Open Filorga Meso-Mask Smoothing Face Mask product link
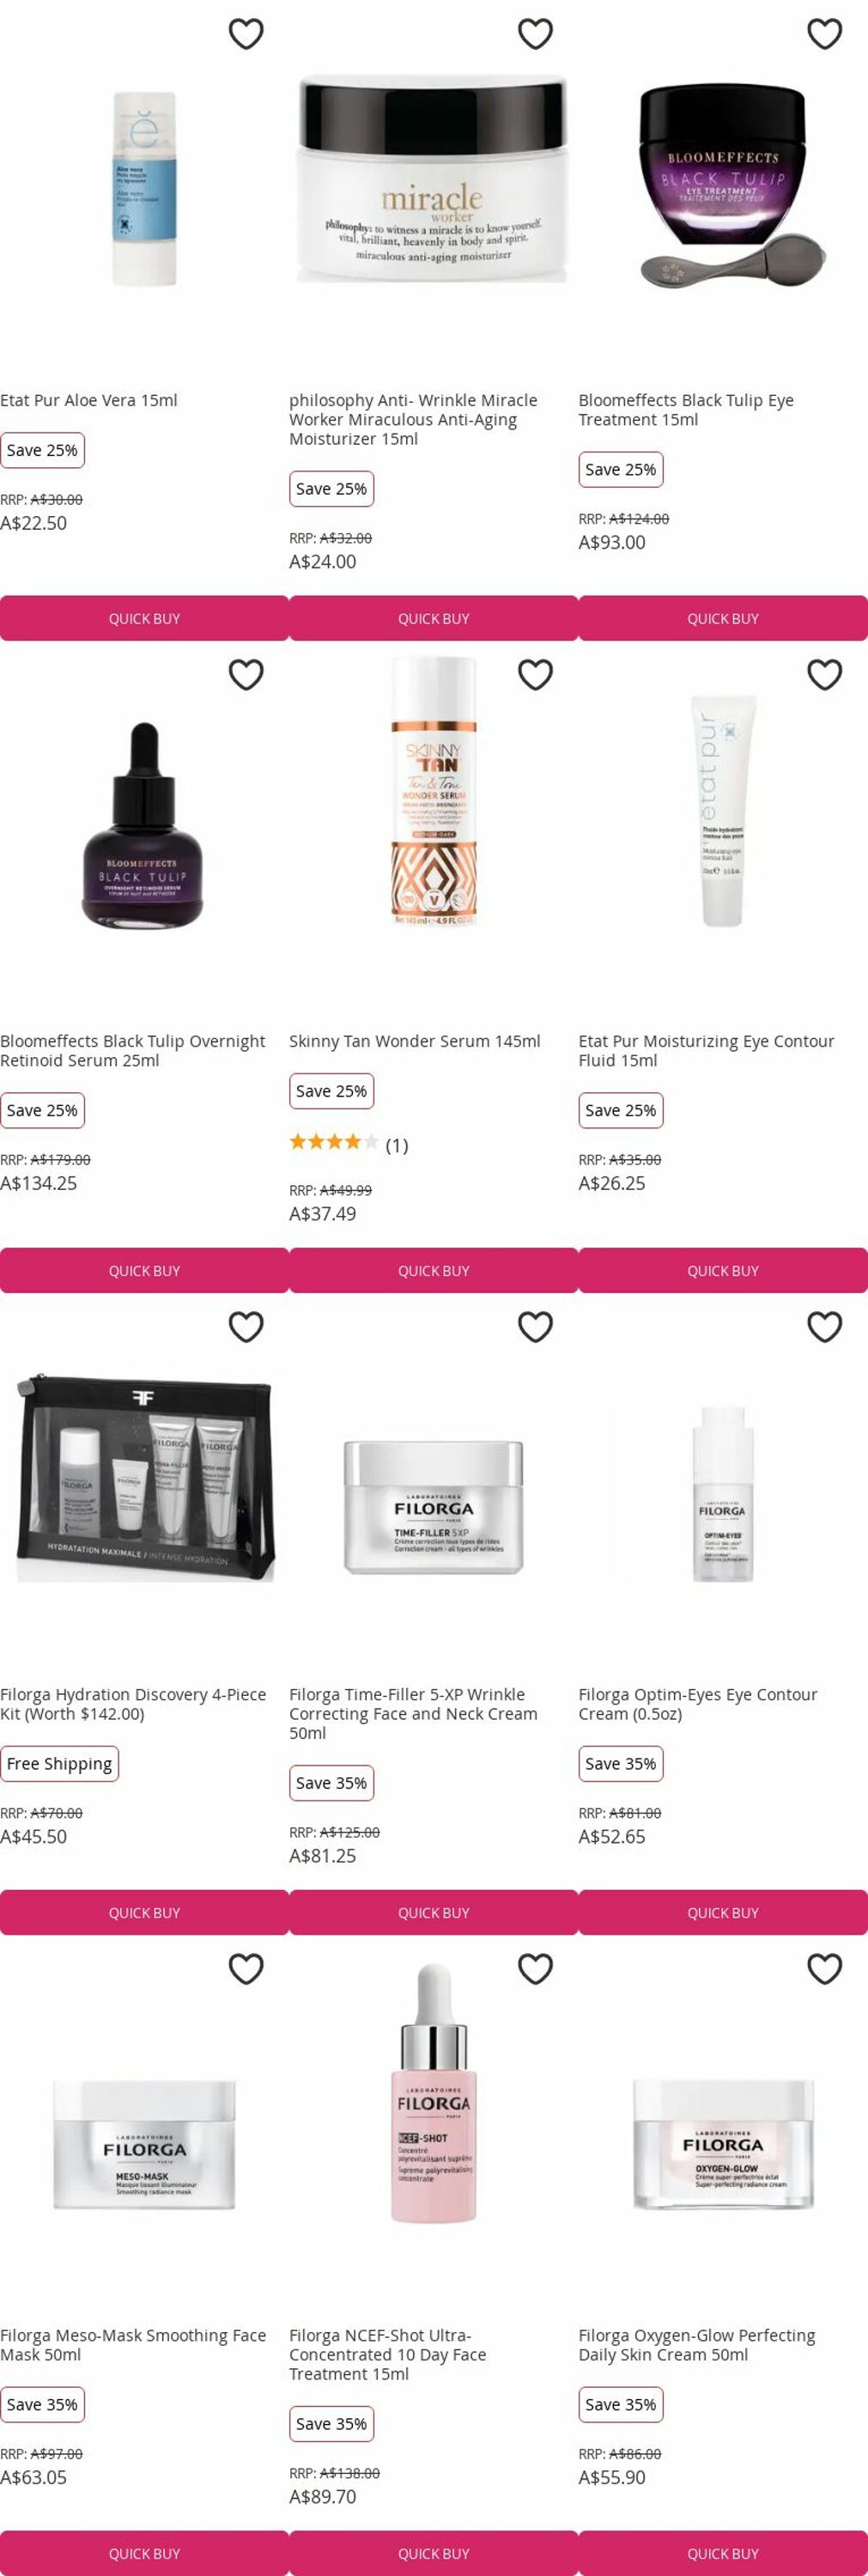Image resolution: width=868 pixels, height=2576 pixels. point(133,2345)
